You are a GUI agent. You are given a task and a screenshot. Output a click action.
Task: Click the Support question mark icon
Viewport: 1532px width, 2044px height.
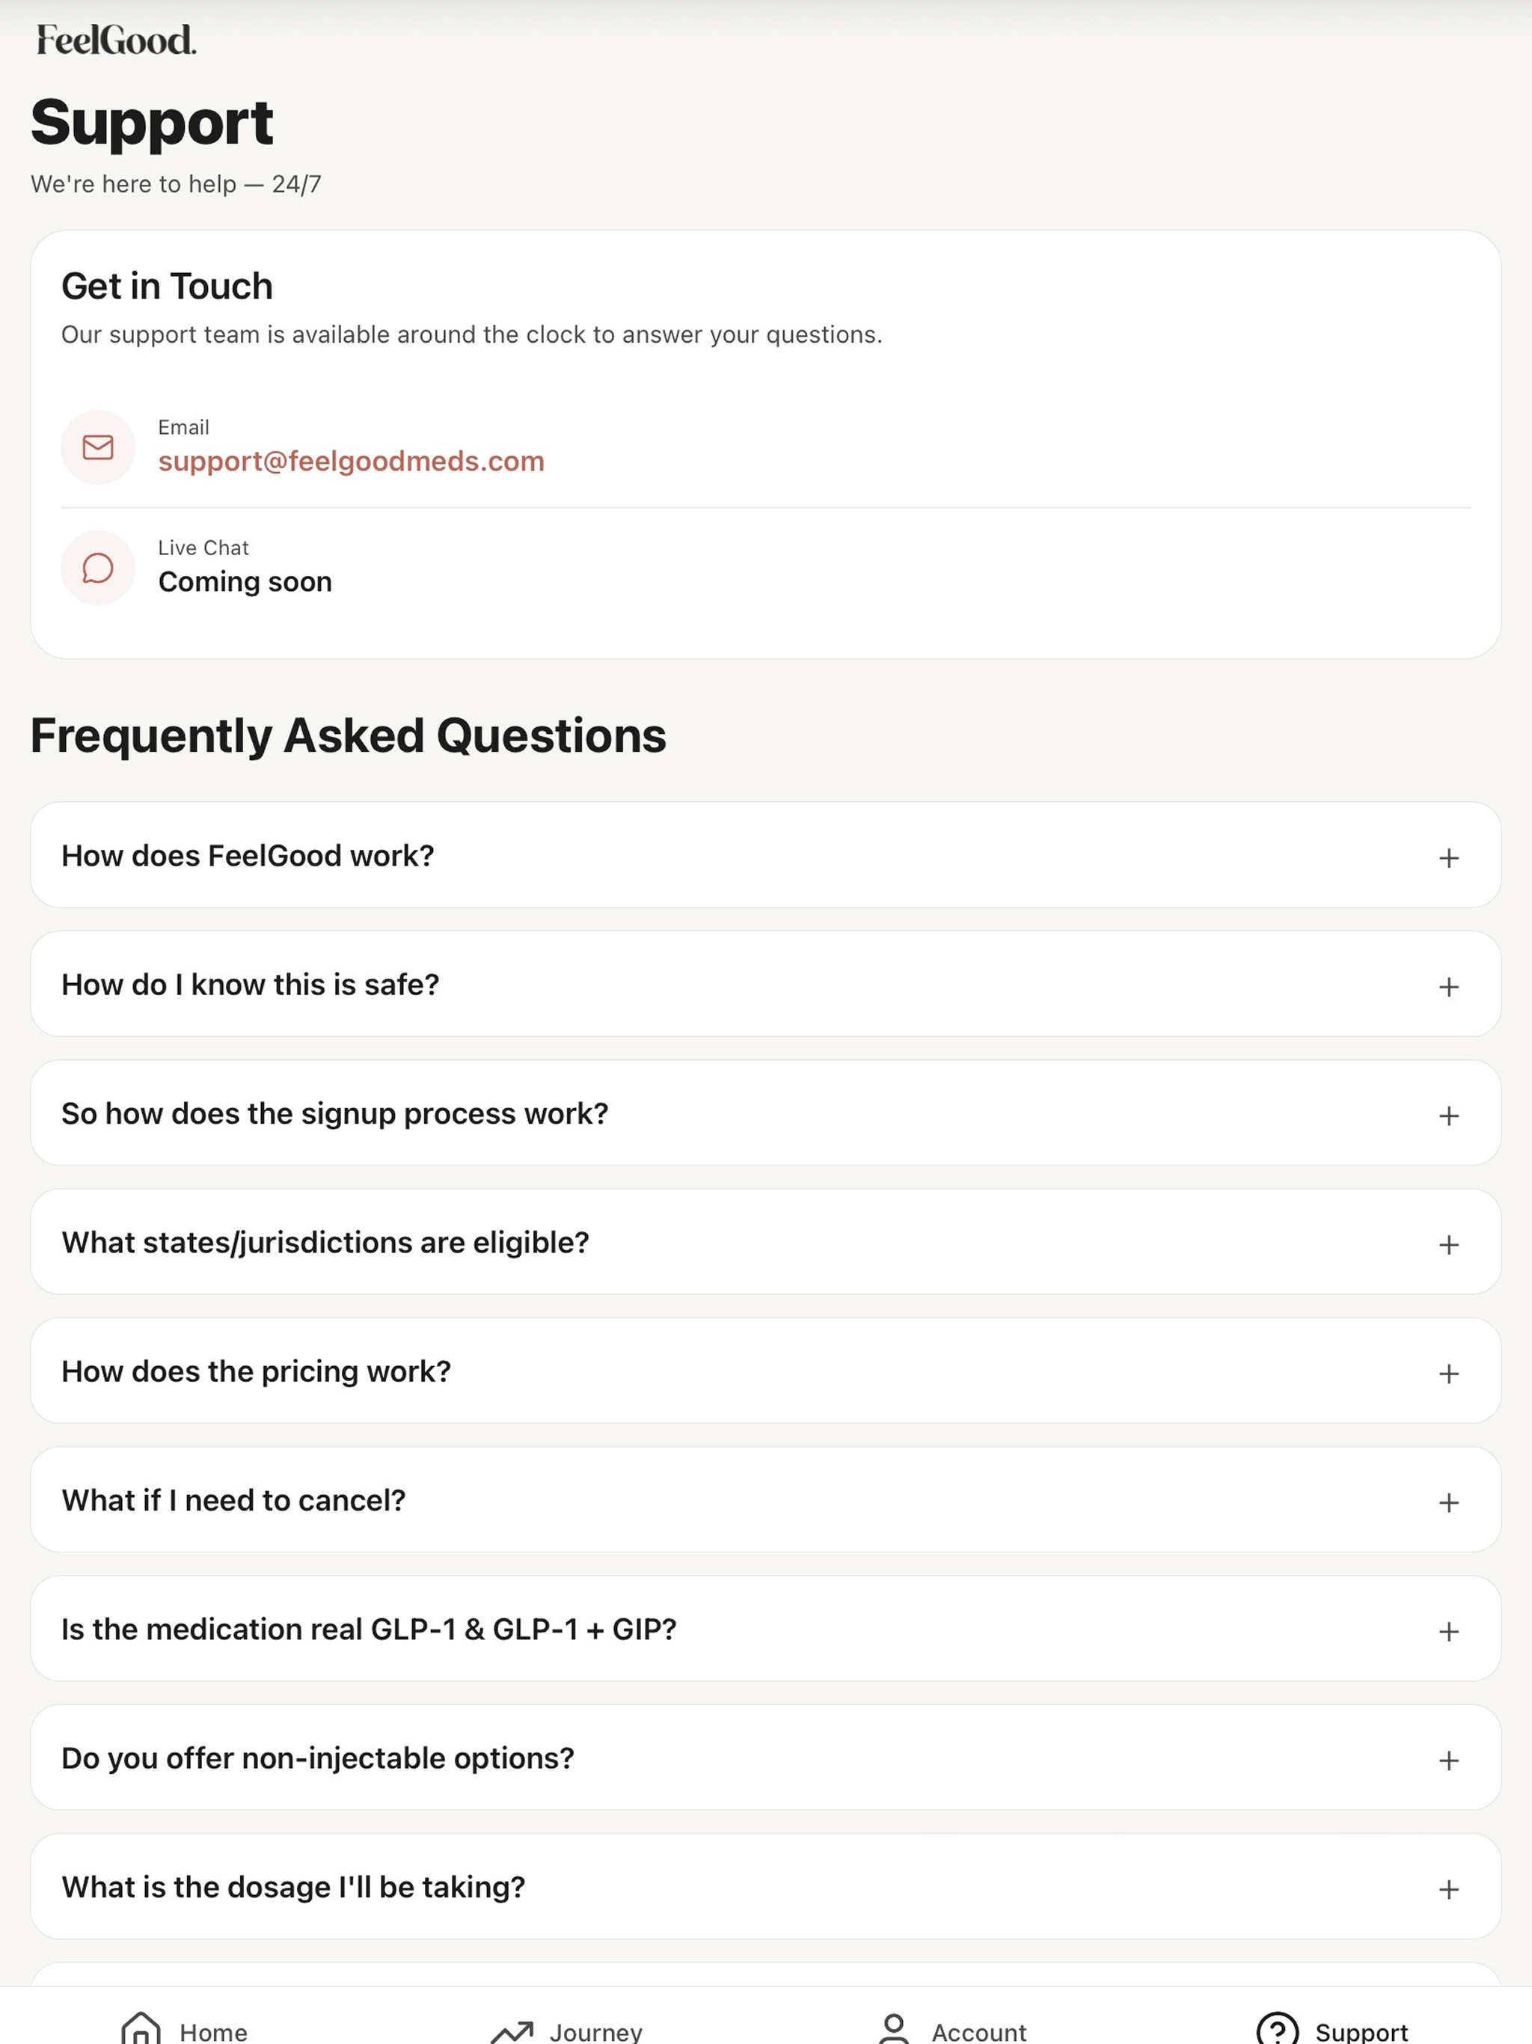point(1277,2029)
